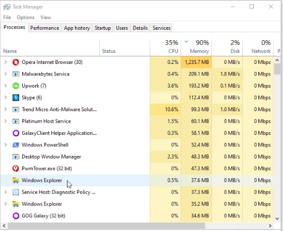Click the 3.6% CPU value for Upwork
The width and height of the screenshot is (283, 231).
pyautogui.click(x=173, y=86)
